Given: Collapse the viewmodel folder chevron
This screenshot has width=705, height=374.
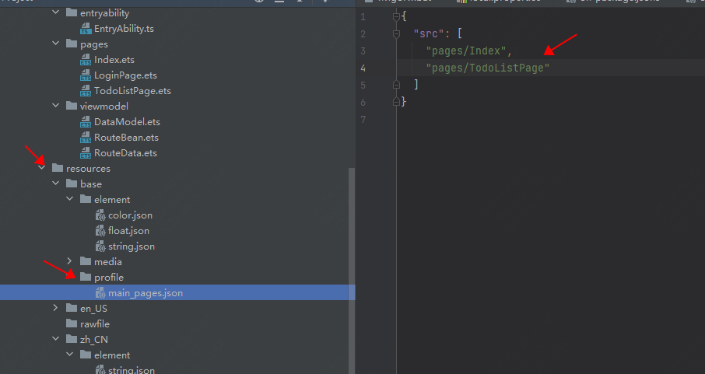Looking at the screenshot, I should pyautogui.click(x=56, y=106).
